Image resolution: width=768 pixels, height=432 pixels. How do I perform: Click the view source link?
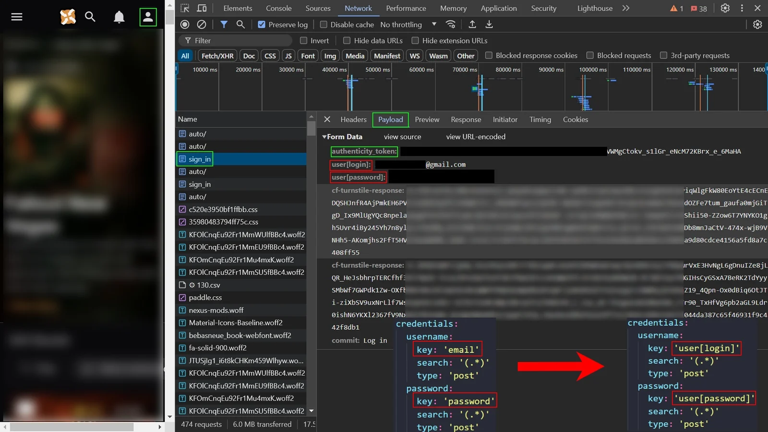[402, 137]
